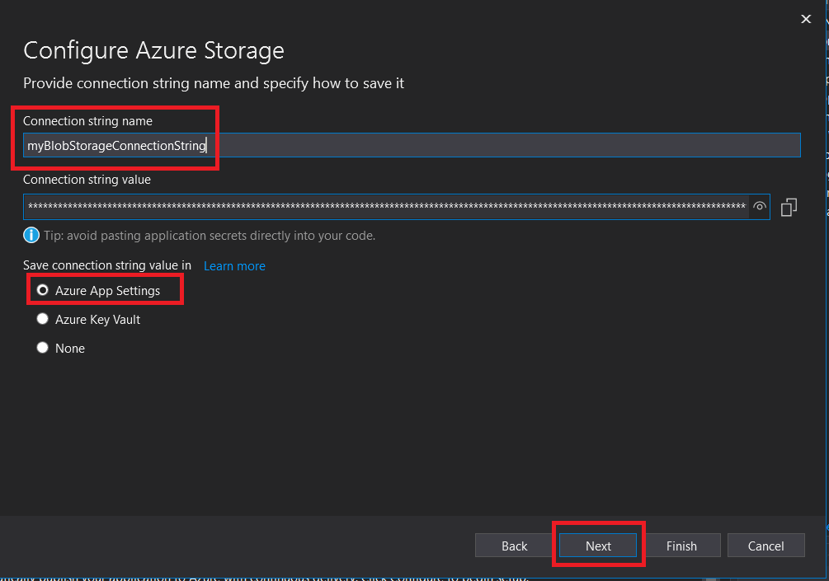
Task: Click the masked connection string value field
Action: (x=386, y=207)
